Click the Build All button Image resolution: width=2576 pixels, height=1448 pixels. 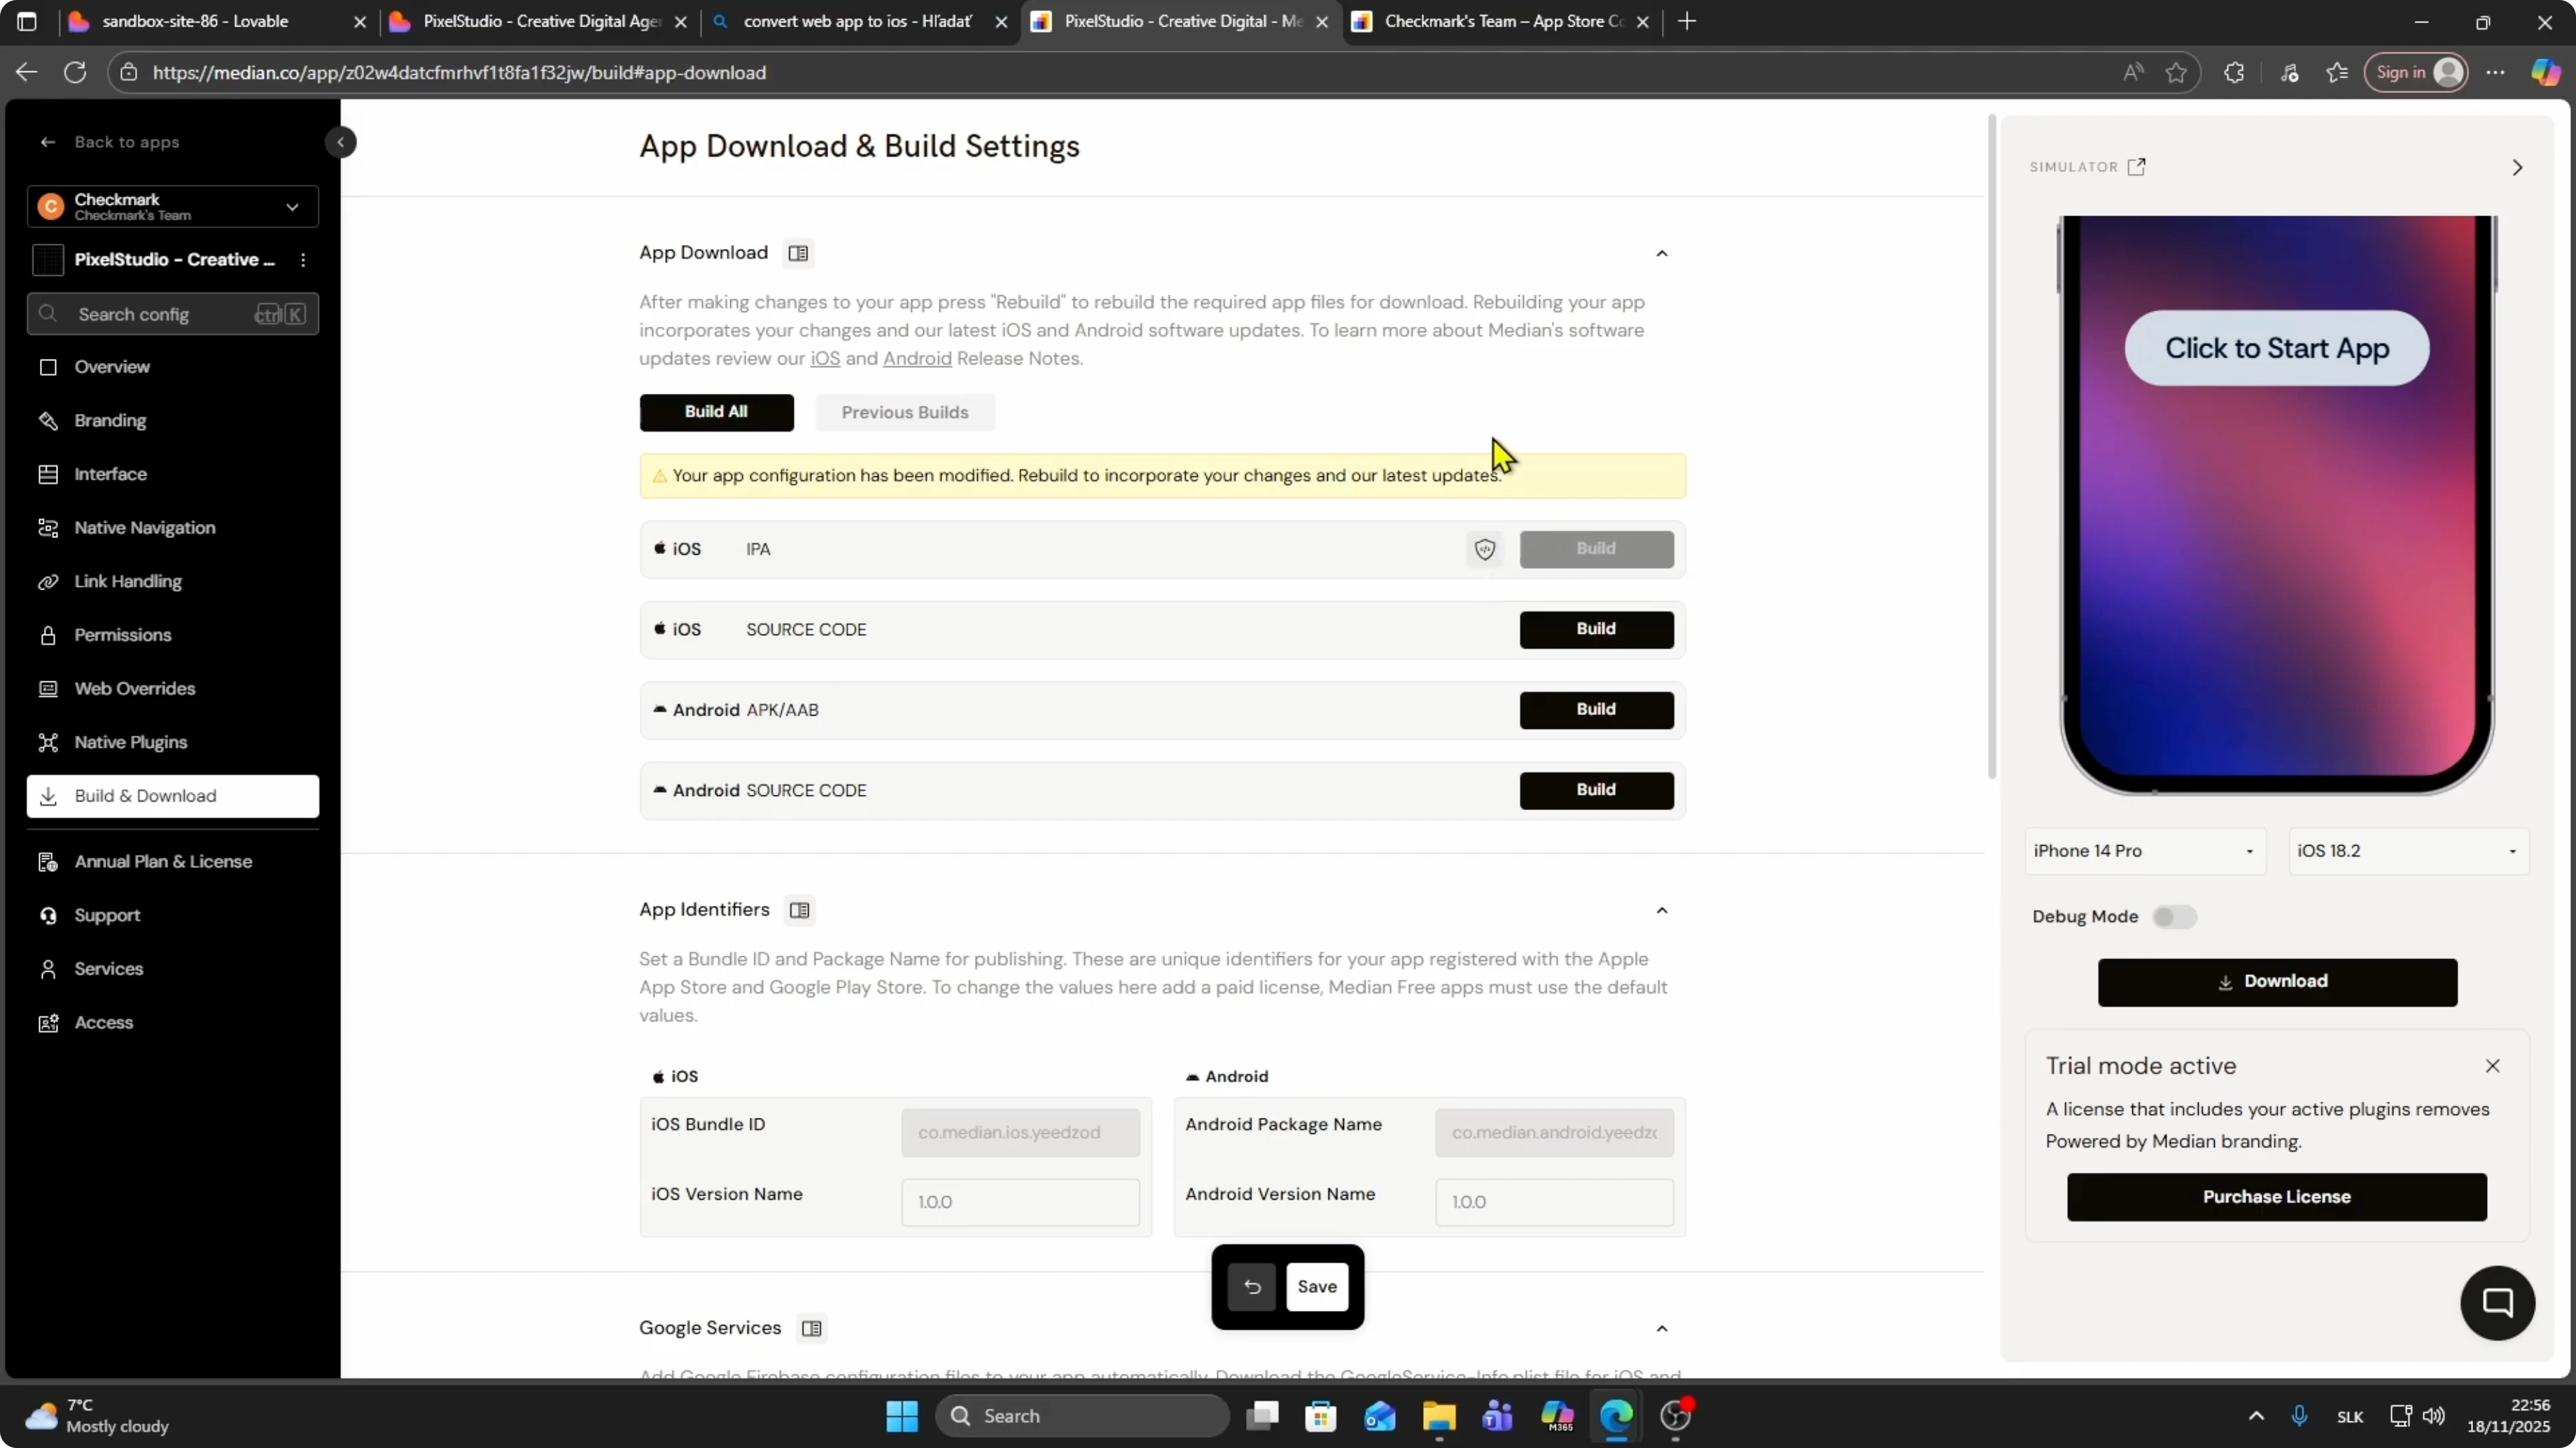pyautogui.click(x=716, y=413)
